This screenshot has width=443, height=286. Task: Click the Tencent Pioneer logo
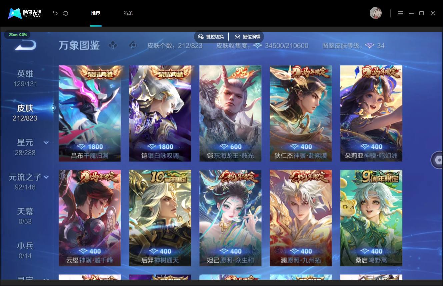25,13
